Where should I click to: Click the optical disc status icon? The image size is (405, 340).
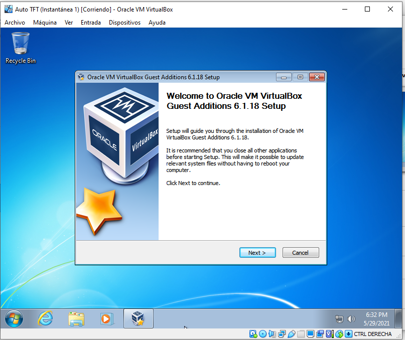pyautogui.click(x=262, y=334)
